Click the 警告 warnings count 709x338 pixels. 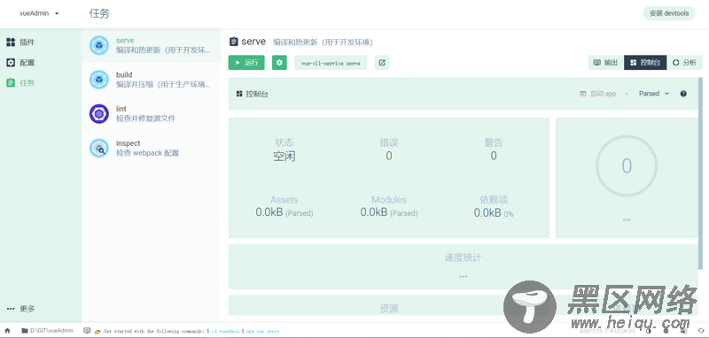[x=494, y=156]
